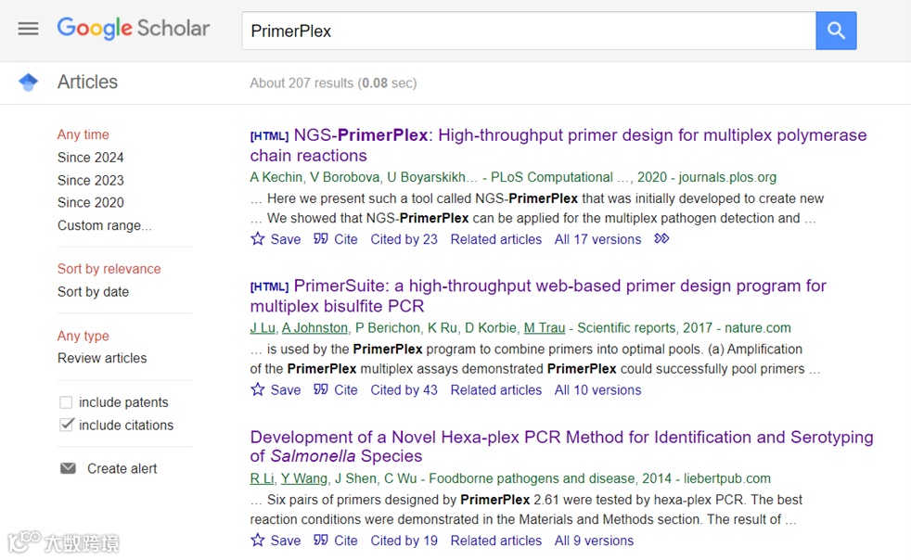Open Related articles for NGS-PrimerPlex result
Viewport: 911px width, 560px height.
tap(495, 239)
